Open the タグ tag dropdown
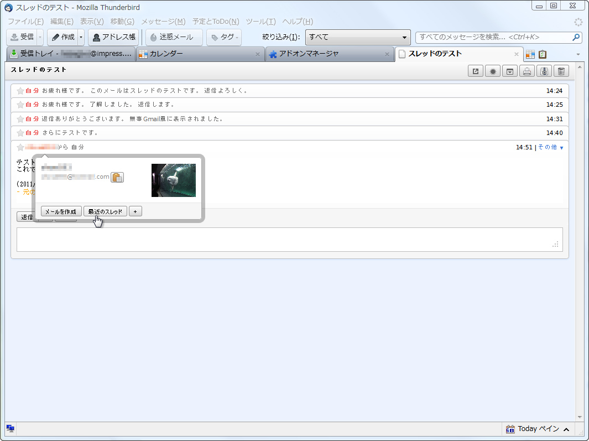The width and height of the screenshot is (589, 441). [224, 37]
